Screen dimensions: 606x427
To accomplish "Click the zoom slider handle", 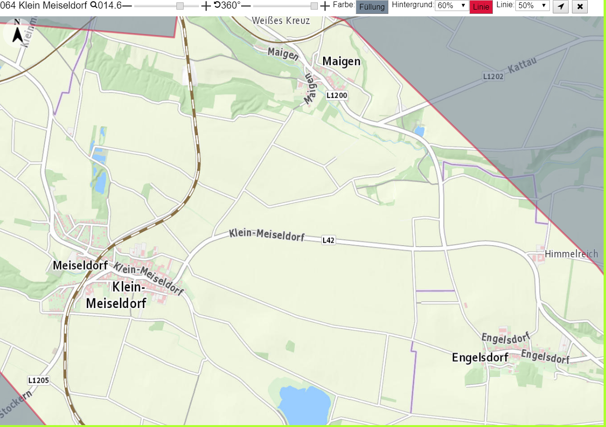I will tap(180, 6).
